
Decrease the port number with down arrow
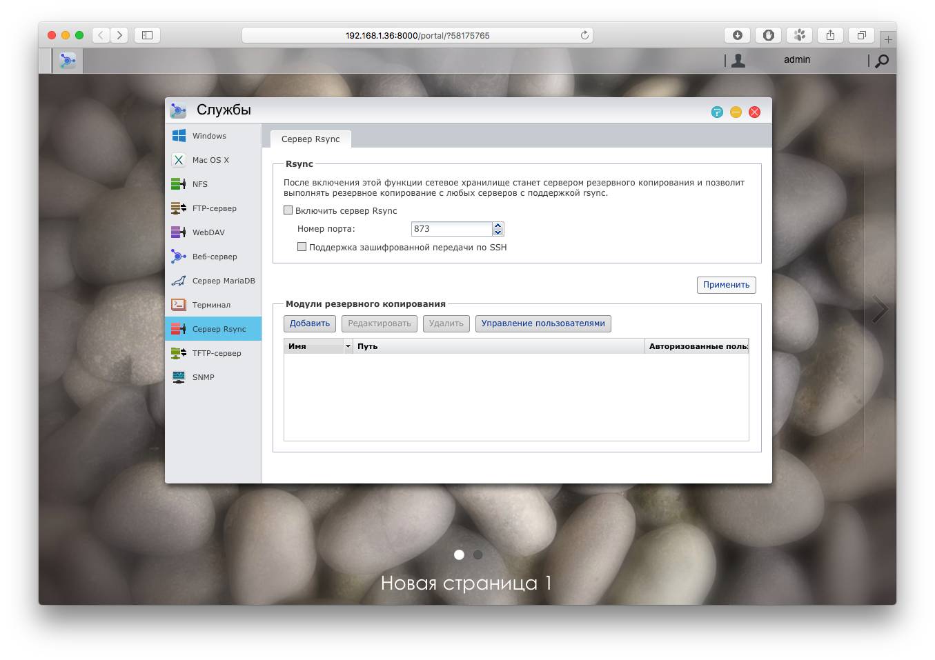(498, 232)
